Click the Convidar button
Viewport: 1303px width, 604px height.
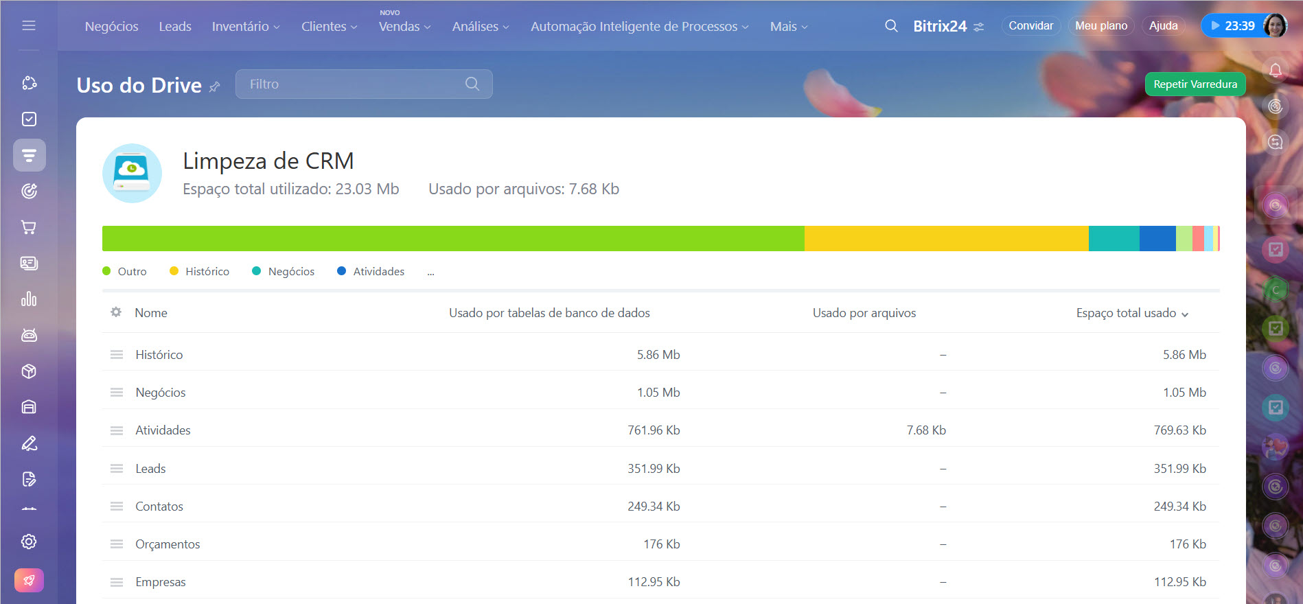[1030, 26]
